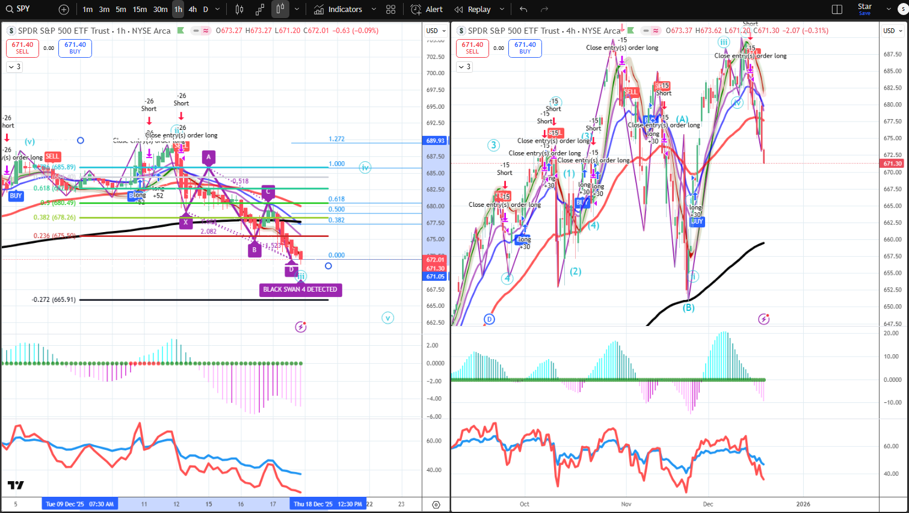Select harmonic pattern point B marker

[x=254, y=249]
